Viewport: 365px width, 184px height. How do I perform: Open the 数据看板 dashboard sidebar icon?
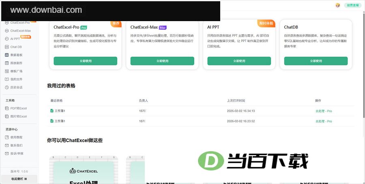(x=6, y=55)
